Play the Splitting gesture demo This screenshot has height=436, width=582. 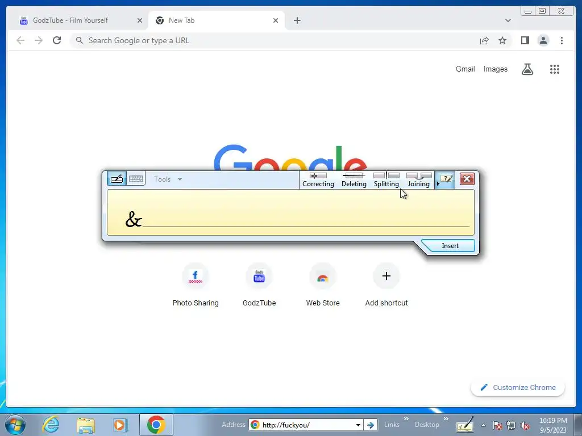[386, 180]
